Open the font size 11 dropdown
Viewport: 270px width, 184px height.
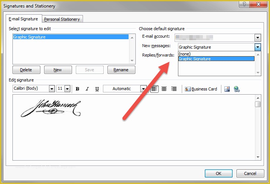click(67, 89)
